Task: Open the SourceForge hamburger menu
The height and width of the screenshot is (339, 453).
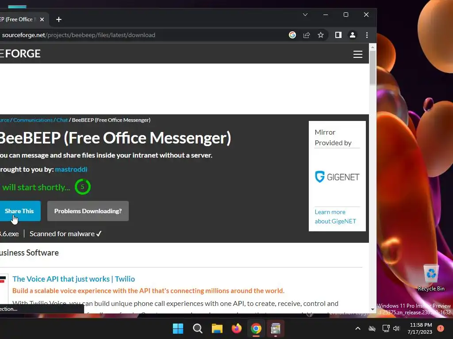Action: click(x=357, y=54)
